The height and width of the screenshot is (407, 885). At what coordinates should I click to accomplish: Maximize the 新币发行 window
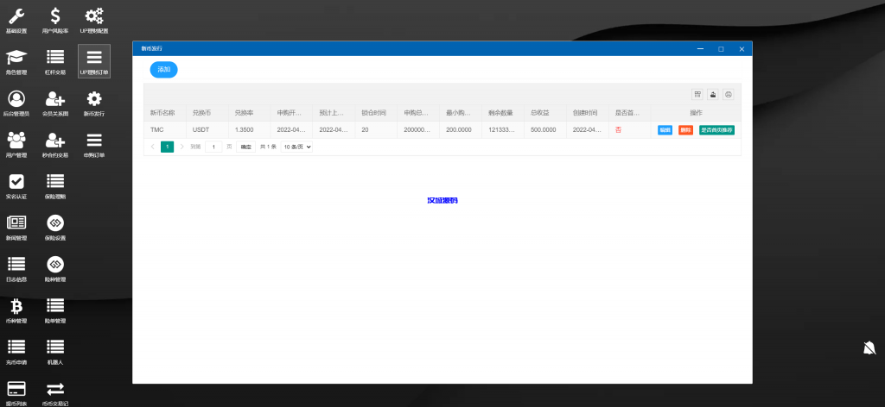[x=721, y=49]
